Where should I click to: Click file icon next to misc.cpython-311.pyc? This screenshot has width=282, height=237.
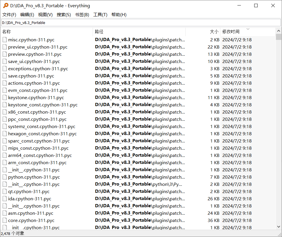pos(5,40)
